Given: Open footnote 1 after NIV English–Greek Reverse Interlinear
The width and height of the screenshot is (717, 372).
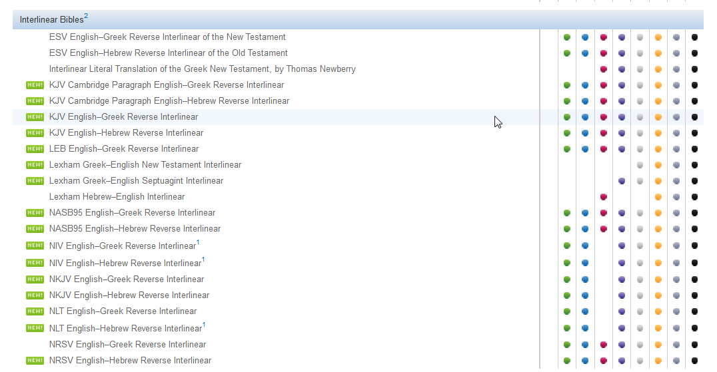Looking at the screenshot, I should tap(198, 242).
